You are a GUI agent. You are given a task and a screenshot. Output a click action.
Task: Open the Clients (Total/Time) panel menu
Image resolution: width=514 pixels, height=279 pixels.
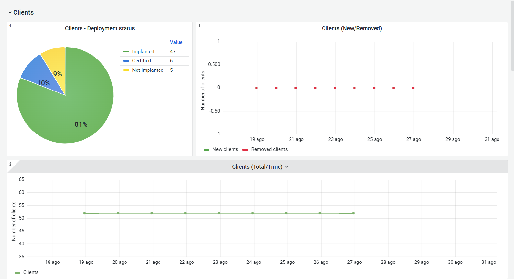287,167
